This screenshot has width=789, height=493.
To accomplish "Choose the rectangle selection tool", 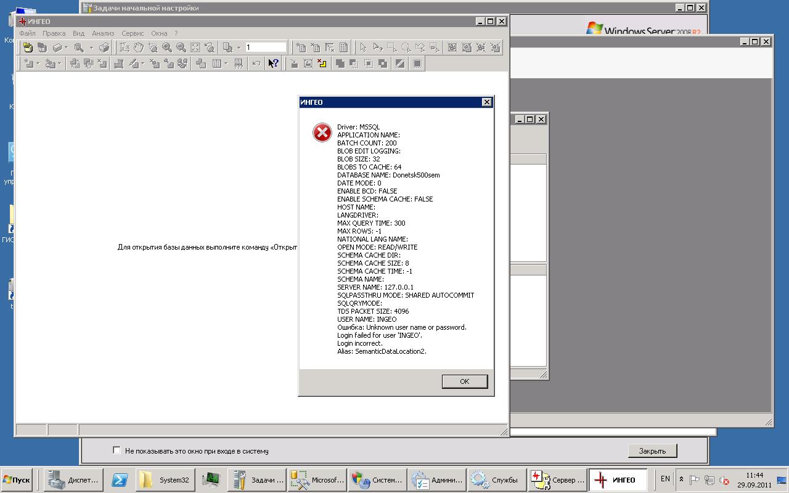I will [x=392, y=47].
